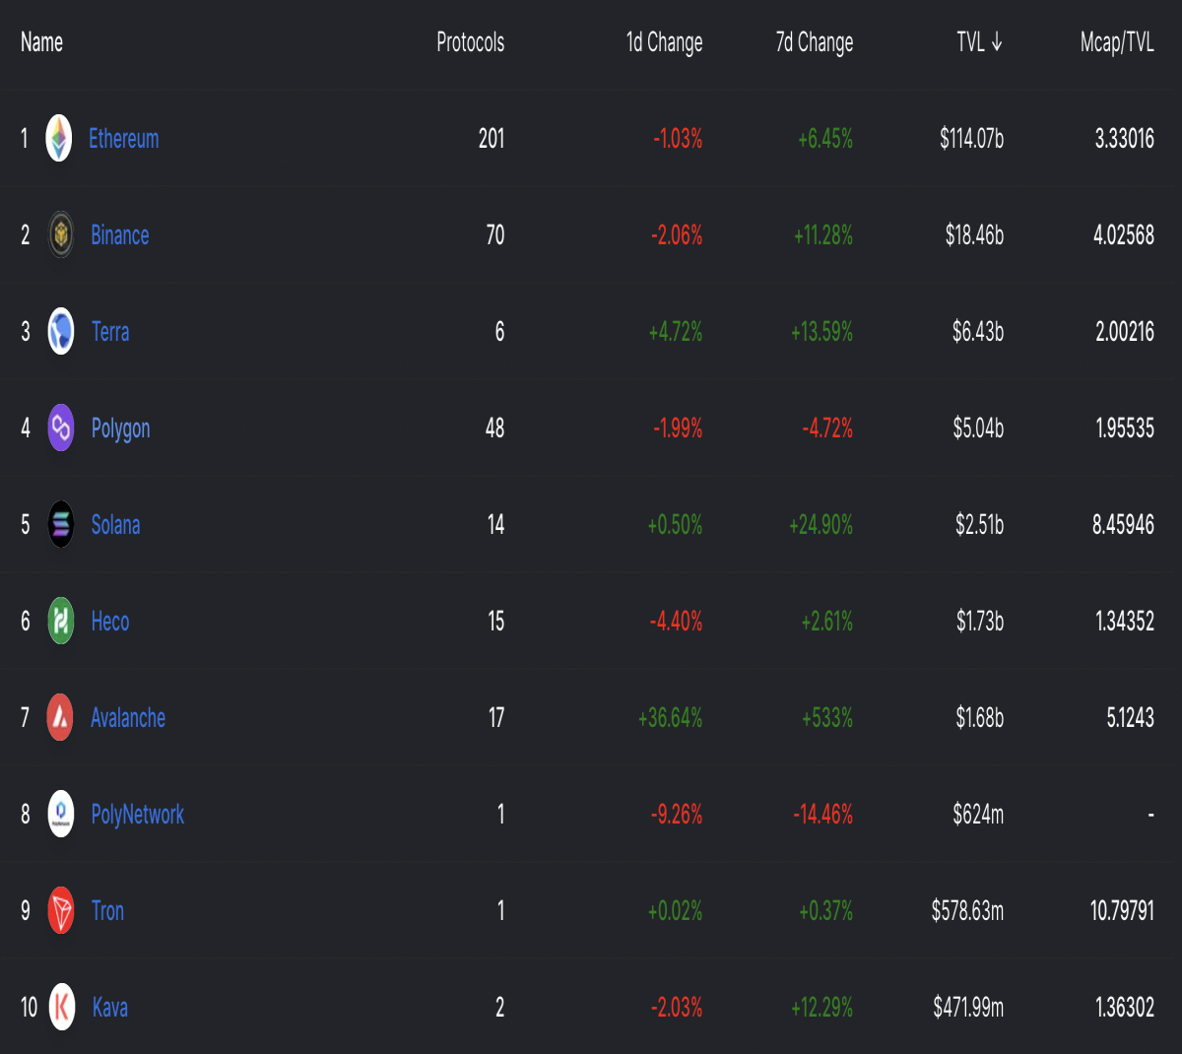Click the Avalanche chain logo icon

click(x=60, y=718)
